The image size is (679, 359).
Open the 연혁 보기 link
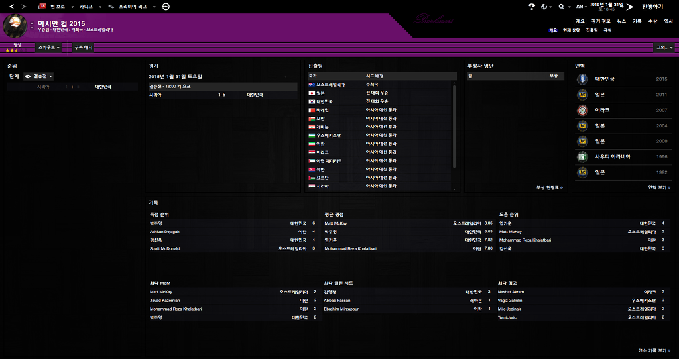point(658,187)
